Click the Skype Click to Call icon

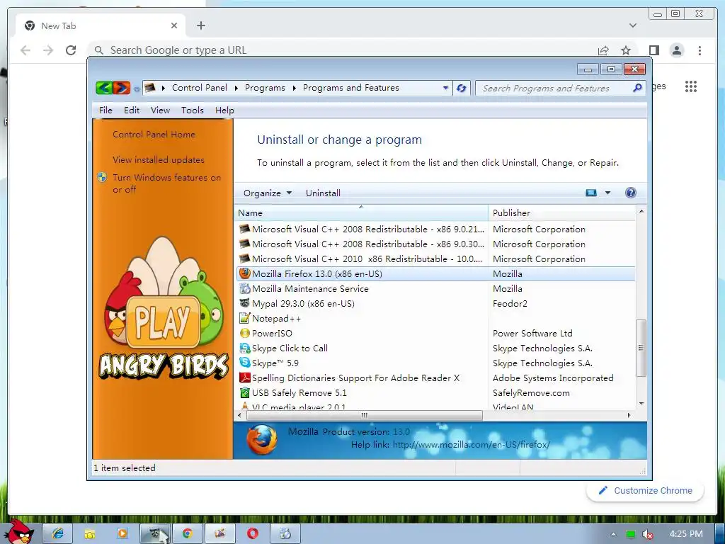[244, 348]
